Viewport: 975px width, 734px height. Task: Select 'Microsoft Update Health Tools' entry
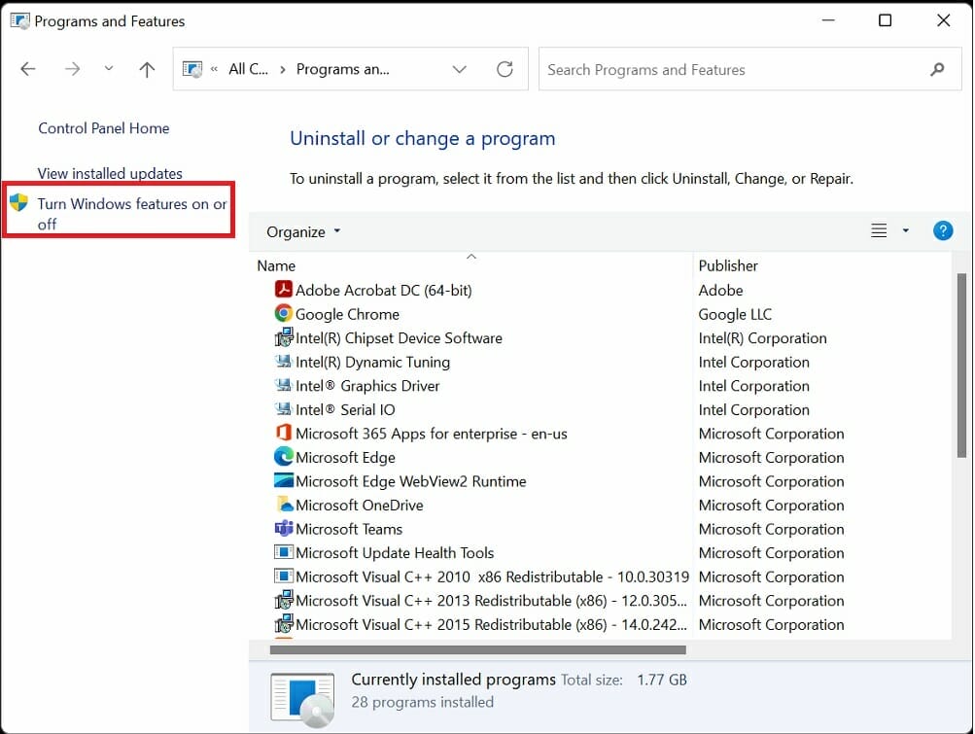click(395, 553)
